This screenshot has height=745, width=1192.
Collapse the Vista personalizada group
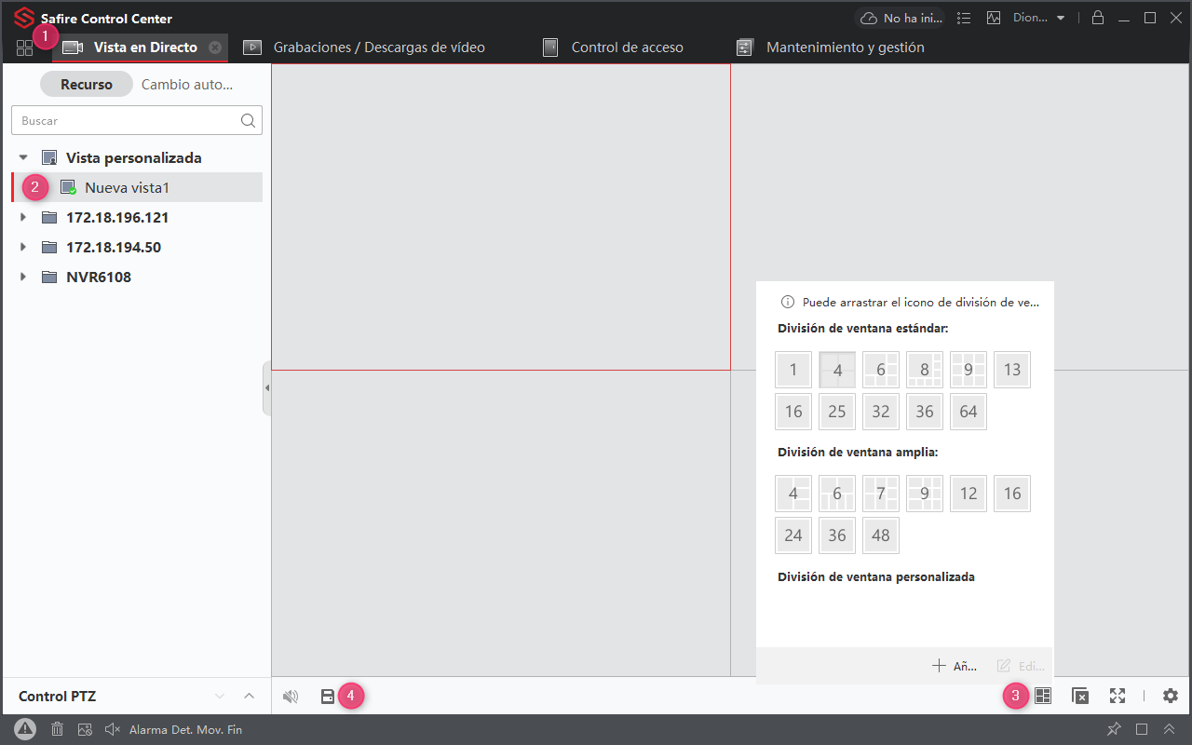pos(23,158)
